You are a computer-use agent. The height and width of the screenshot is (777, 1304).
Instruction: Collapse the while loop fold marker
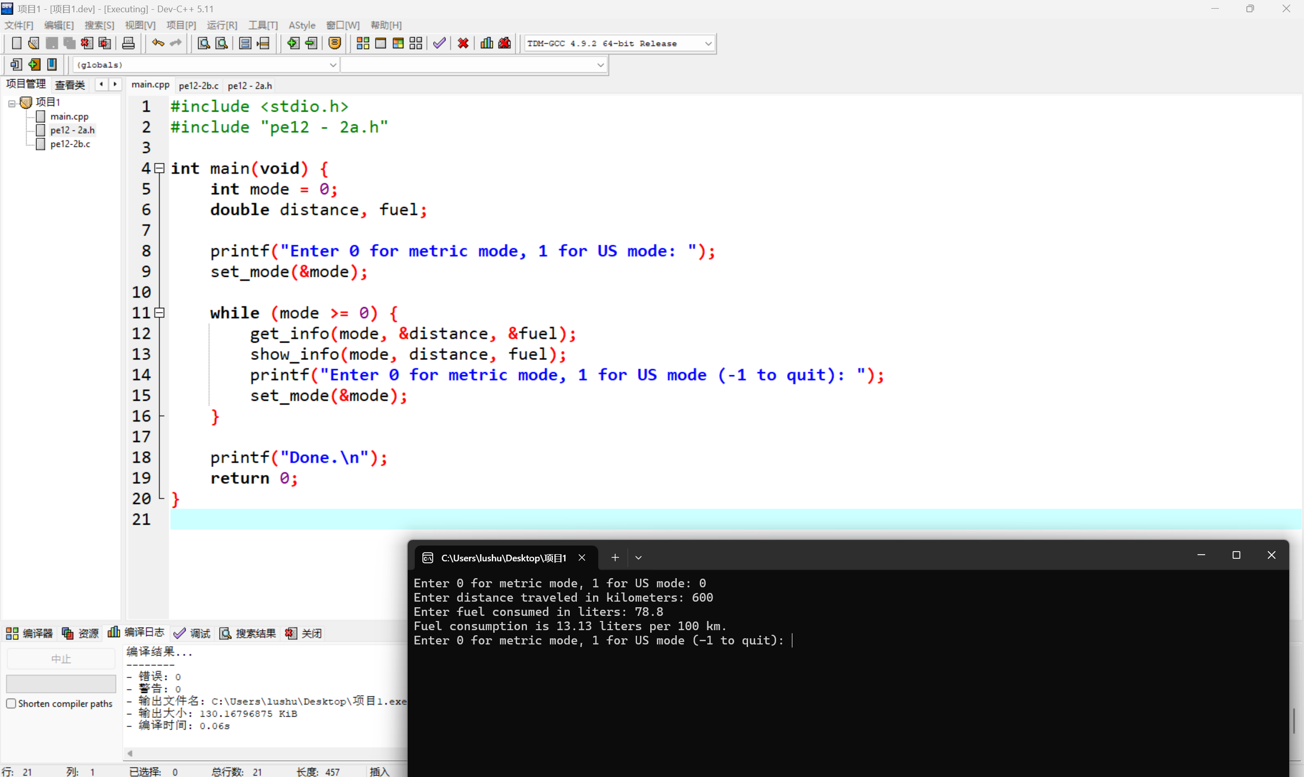[160, 313]
